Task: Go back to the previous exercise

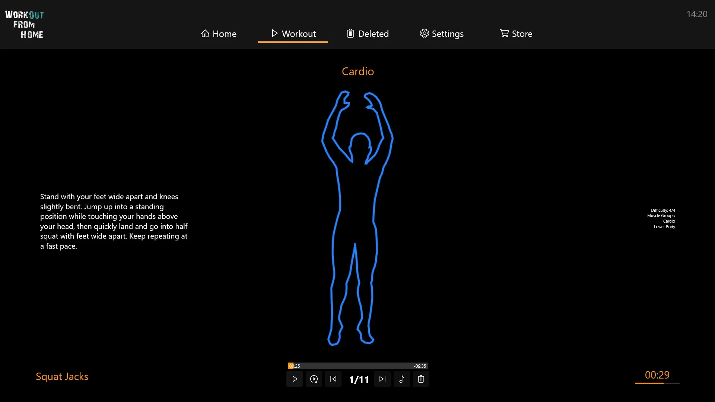Action: [x=333, y=379]
